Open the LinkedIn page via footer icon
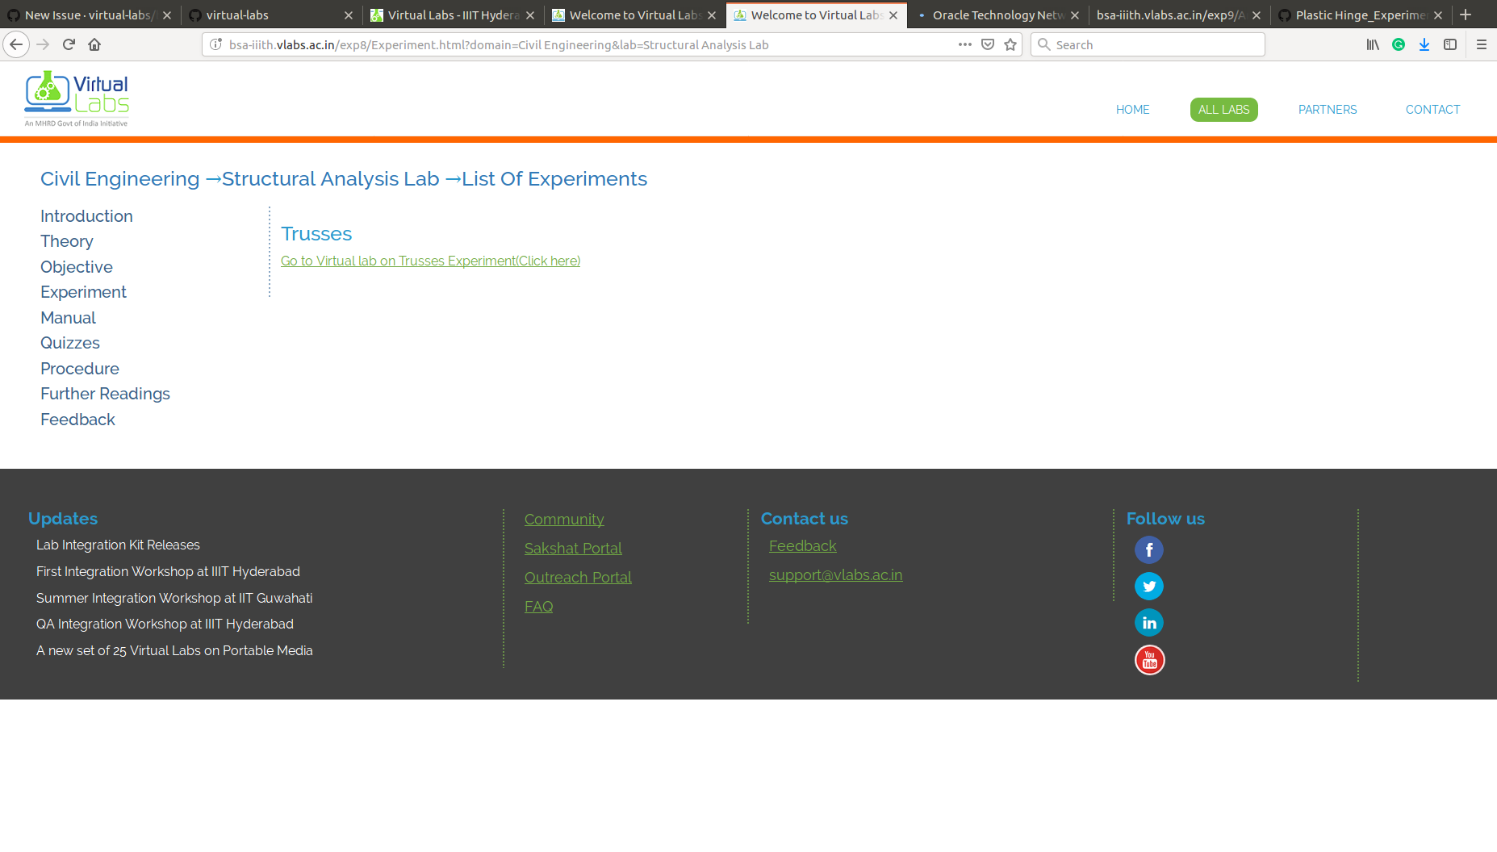1497x852 pixels. click(x=1148, y=622)
